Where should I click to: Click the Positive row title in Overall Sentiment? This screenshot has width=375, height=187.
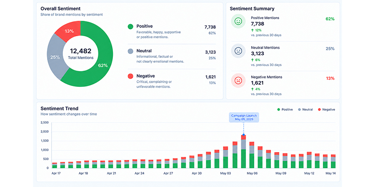coord(145,26)
